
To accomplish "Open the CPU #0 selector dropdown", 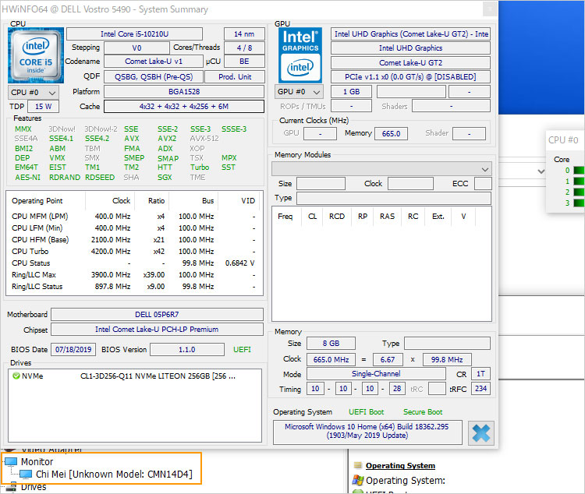I will (33, 93).
